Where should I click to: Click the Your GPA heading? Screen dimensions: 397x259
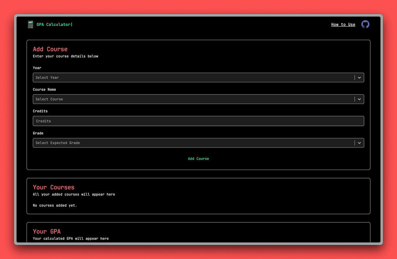point(47,231)
